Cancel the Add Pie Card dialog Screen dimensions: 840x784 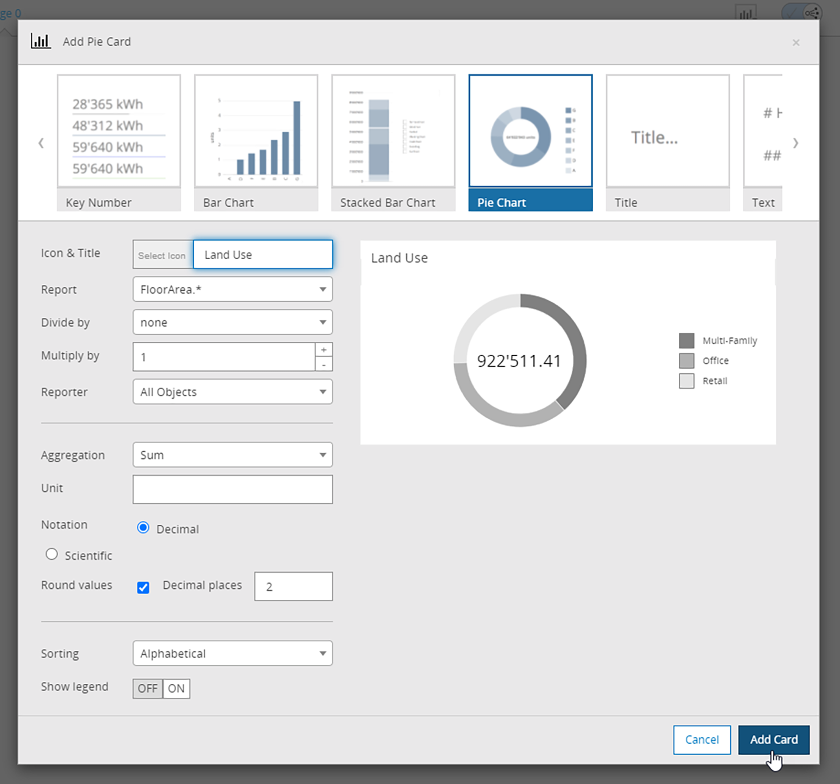point(702,740)
